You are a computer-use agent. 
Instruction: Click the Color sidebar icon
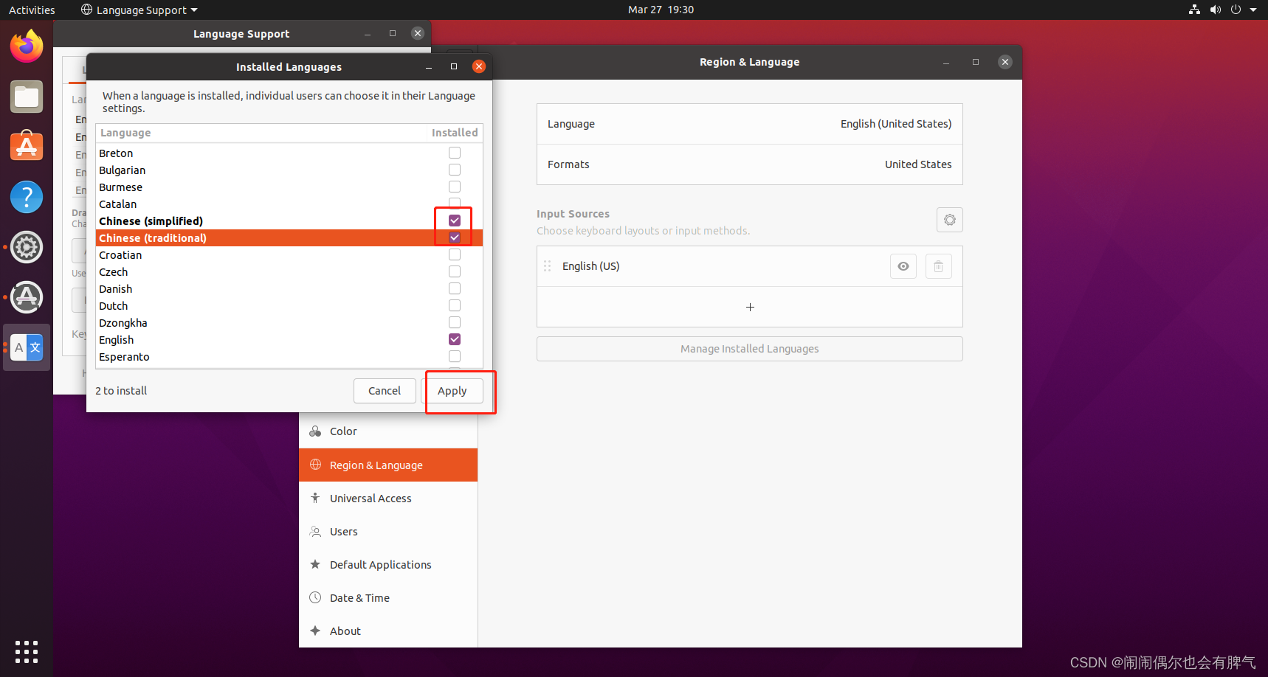pyautogui.click(x=315, y=431)
